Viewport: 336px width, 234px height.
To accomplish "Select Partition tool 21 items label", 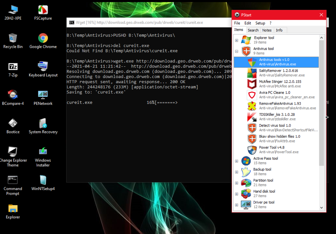I will [x=263, y=183].
